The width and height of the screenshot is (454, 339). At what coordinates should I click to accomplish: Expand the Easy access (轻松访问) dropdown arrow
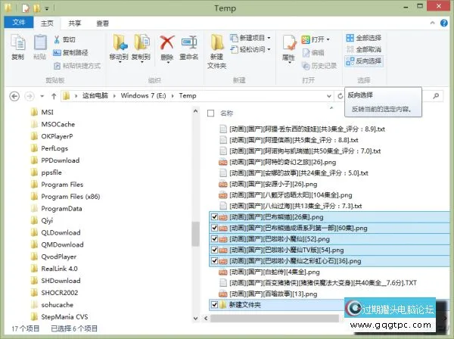pos(269,49)
